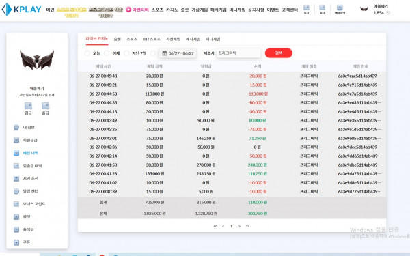
Task: Open the 해시게임 top menu item
Action: 219,10
